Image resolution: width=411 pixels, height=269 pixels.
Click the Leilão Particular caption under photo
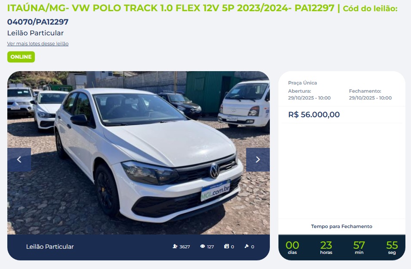(50, 247)
